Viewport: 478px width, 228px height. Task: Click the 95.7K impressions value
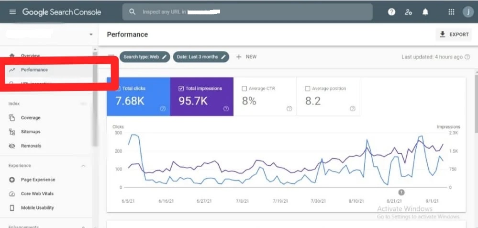(193, 102)
